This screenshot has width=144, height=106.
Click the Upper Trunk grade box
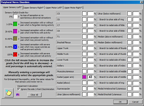click(x=84, y=48)
